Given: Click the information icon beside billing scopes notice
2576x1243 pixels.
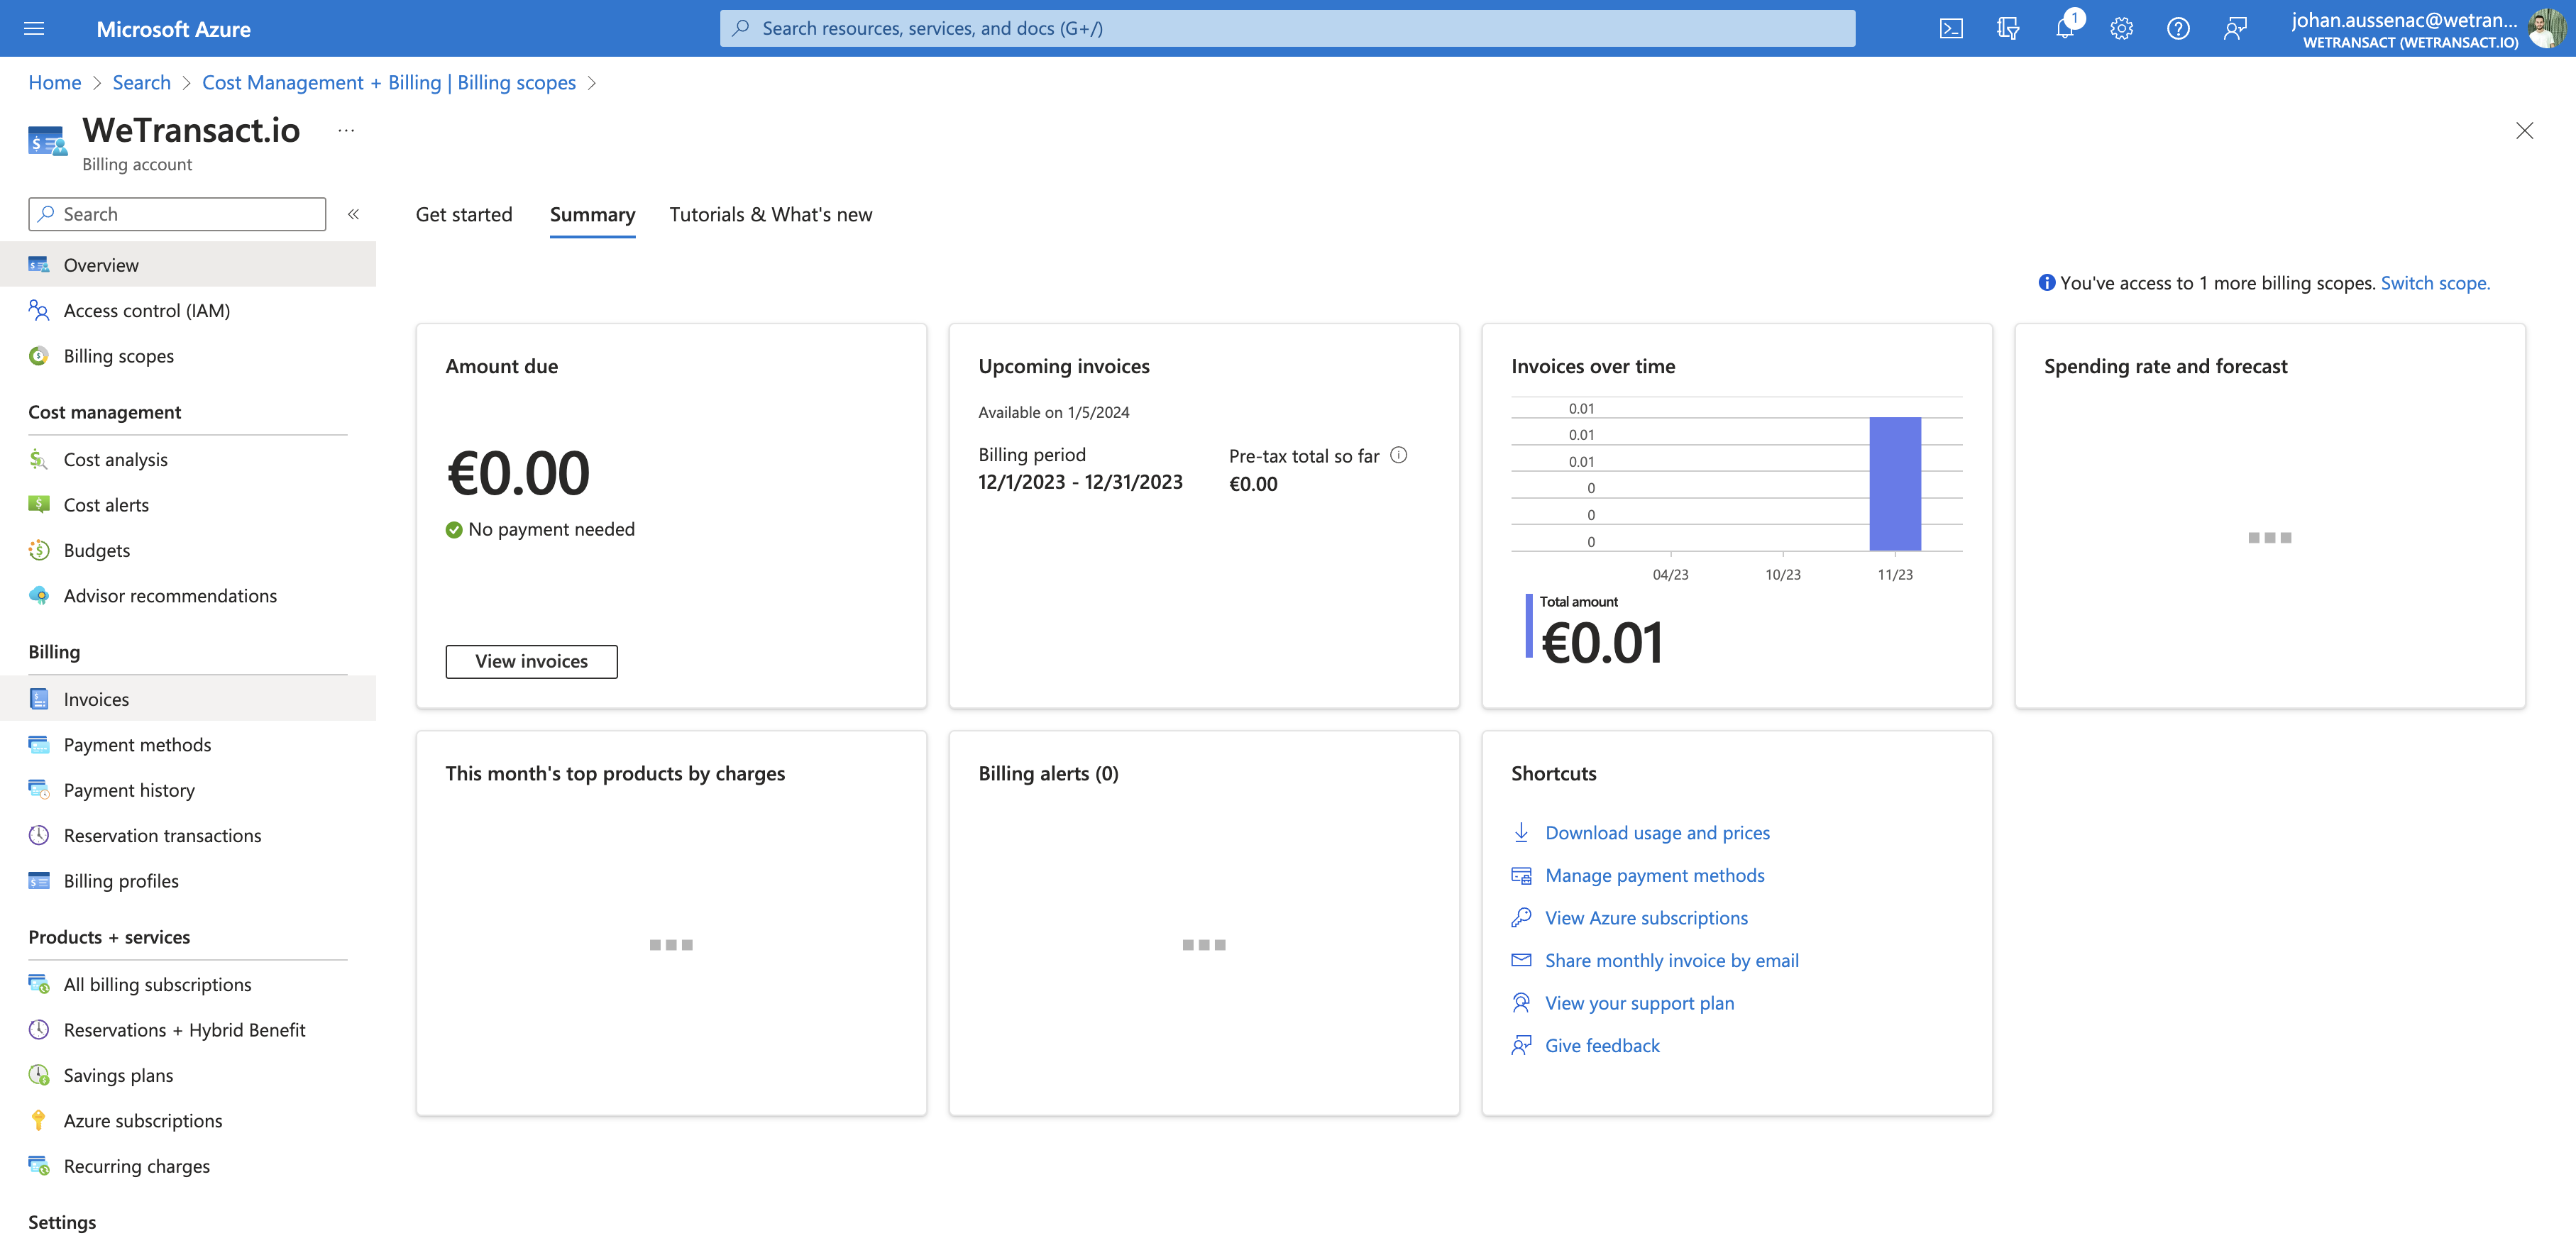Looking at the screenshot, I should [x=2046, y=283].
